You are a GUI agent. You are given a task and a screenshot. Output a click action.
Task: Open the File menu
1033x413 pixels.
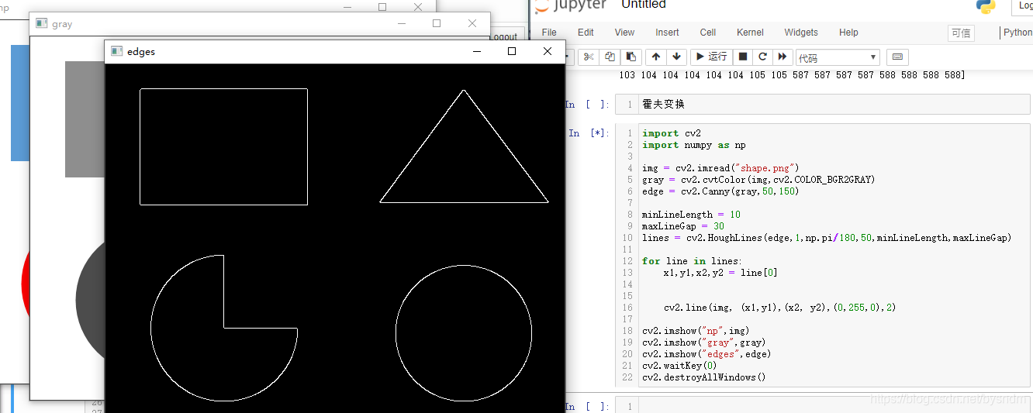[549, 33]
